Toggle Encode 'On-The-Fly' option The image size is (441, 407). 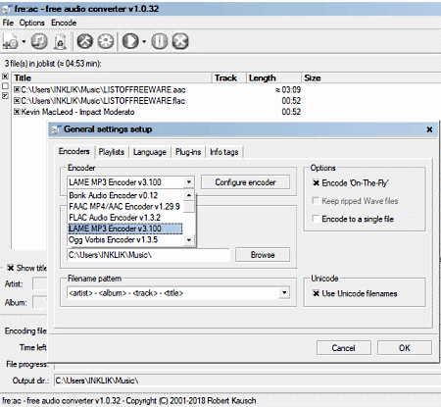[x=316, y=183]
